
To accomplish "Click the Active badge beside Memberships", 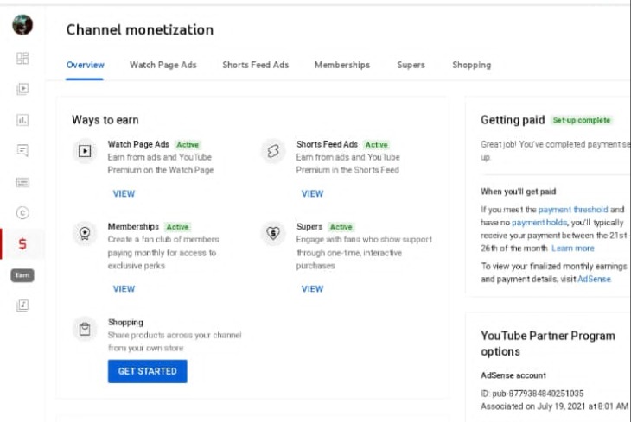I will click(x=177, y=227).
